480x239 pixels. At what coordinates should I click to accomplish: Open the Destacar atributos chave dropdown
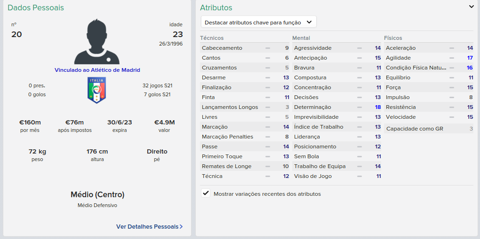click(258, 22)
